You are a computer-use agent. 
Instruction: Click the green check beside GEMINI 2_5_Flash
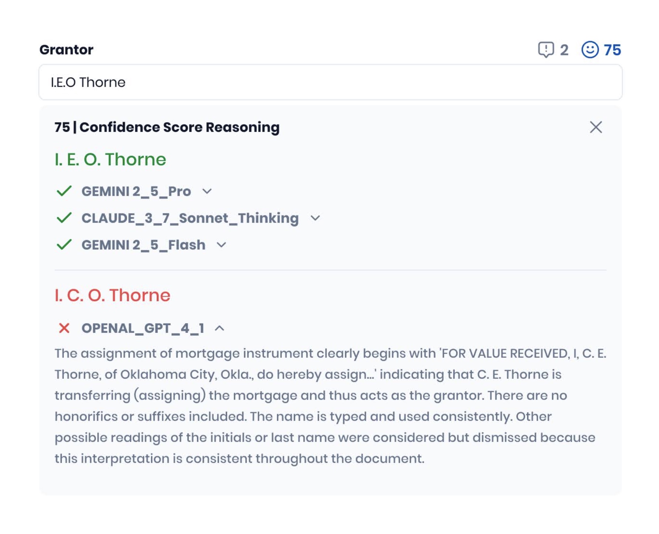[x=64, y=244]
